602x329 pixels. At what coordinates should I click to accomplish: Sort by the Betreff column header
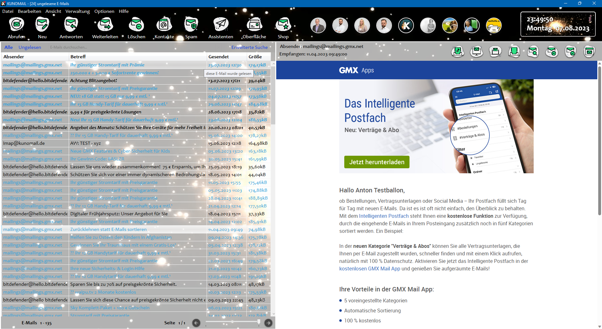pos(138,57)
